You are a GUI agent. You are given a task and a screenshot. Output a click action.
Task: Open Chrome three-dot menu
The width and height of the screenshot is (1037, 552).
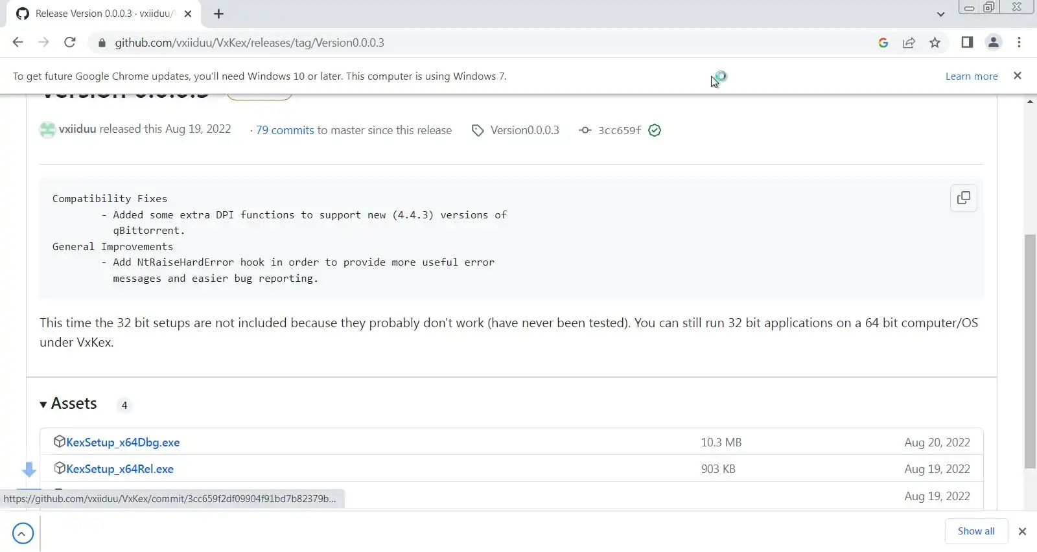[1019, 42]
